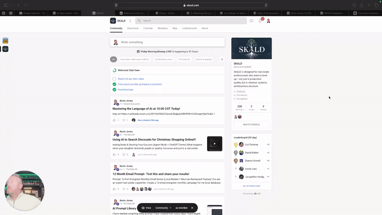Switch to the Calendar tab
This screenshot has height=215, width=382.
[x=148, y=28]
